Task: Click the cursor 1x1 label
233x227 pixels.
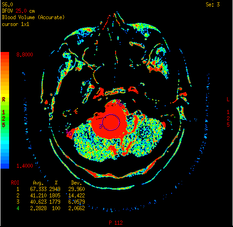Action: (15, 24)
